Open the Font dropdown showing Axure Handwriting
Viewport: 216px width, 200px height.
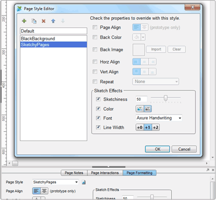click(x=159, y=118)
